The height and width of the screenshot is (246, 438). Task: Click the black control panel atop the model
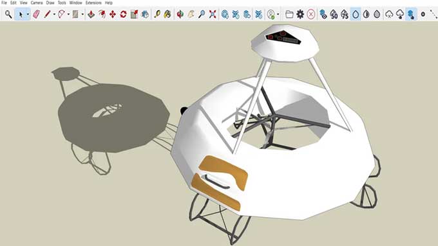pos(283,38)
